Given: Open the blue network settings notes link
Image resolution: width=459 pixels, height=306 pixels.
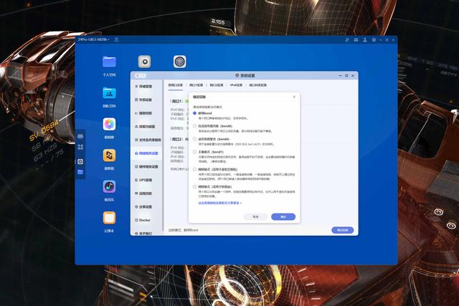Looking at the screenshot, I should [x=220, y=203].
